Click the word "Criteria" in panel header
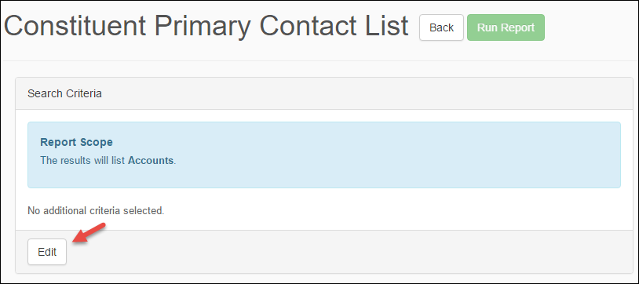This screenshot has height=284, width=639. pyautogui.click(x=83, y=93)
